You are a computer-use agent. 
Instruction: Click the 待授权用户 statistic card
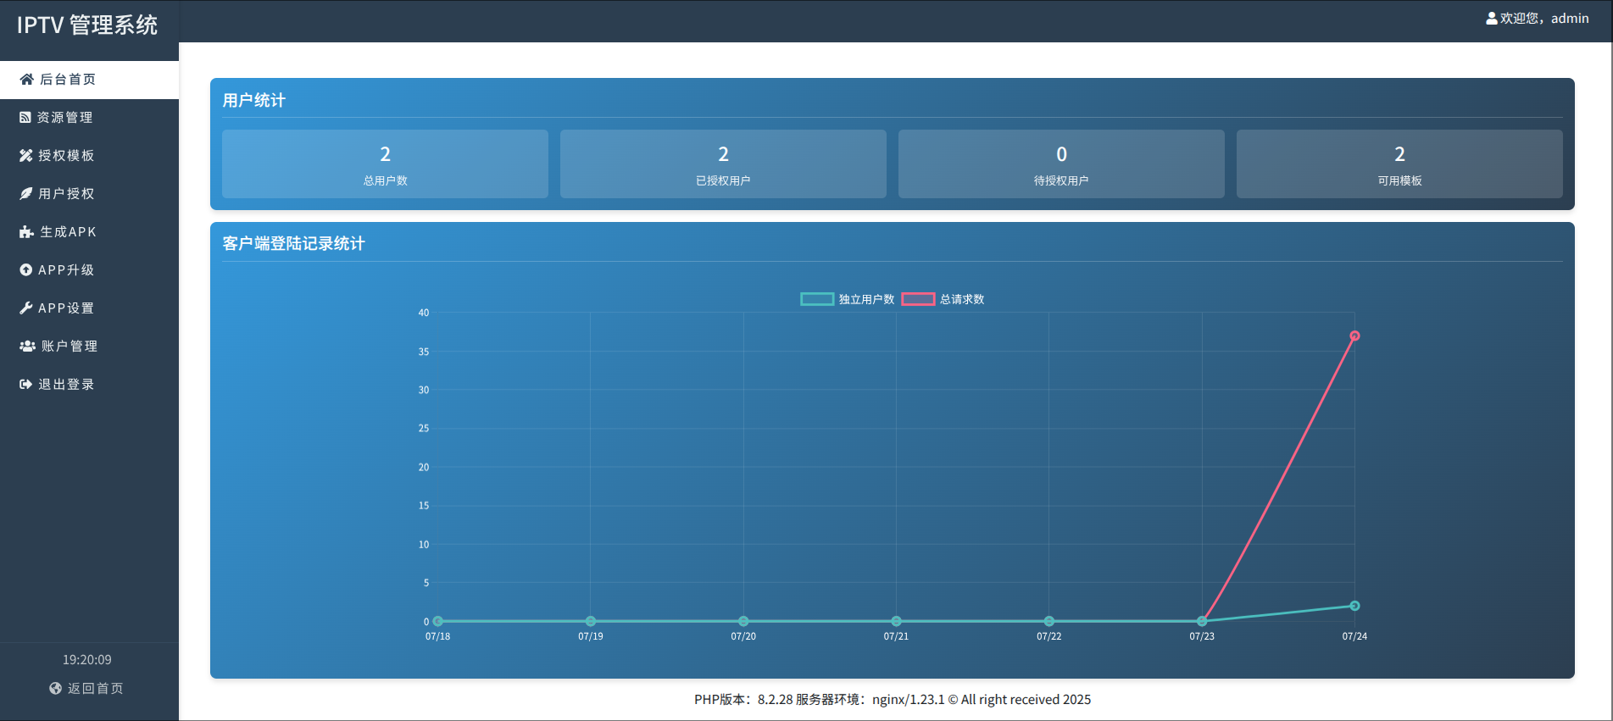(x=1061, y=164)
